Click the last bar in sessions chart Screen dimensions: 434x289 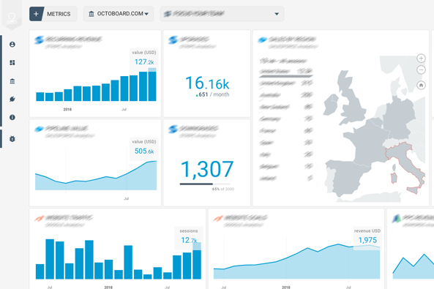(197, 260)
